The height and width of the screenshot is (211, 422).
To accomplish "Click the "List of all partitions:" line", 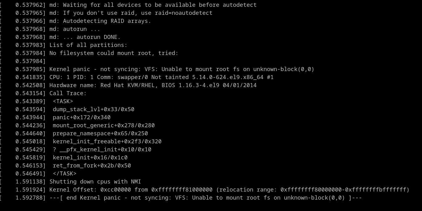I will [88, 45].
